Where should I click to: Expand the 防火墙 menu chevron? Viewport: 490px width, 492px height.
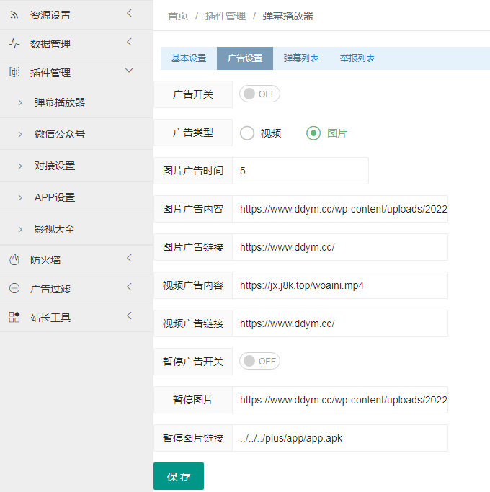tap(129, 259)
